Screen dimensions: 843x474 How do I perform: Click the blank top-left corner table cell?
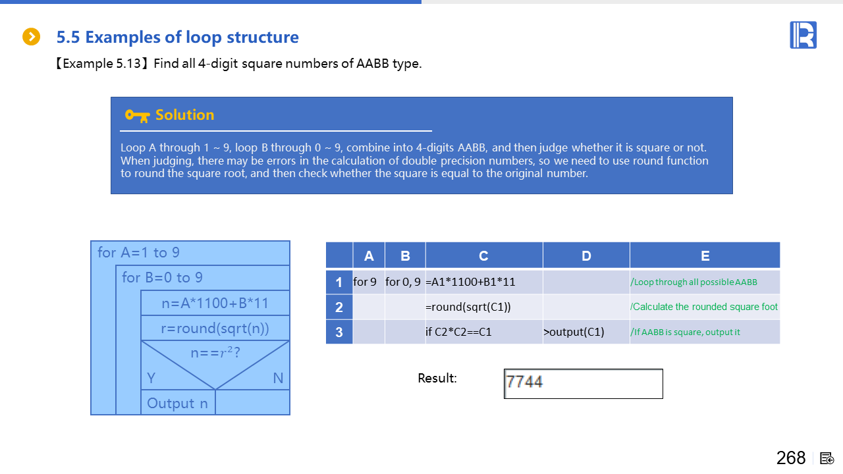coord(339,255)
